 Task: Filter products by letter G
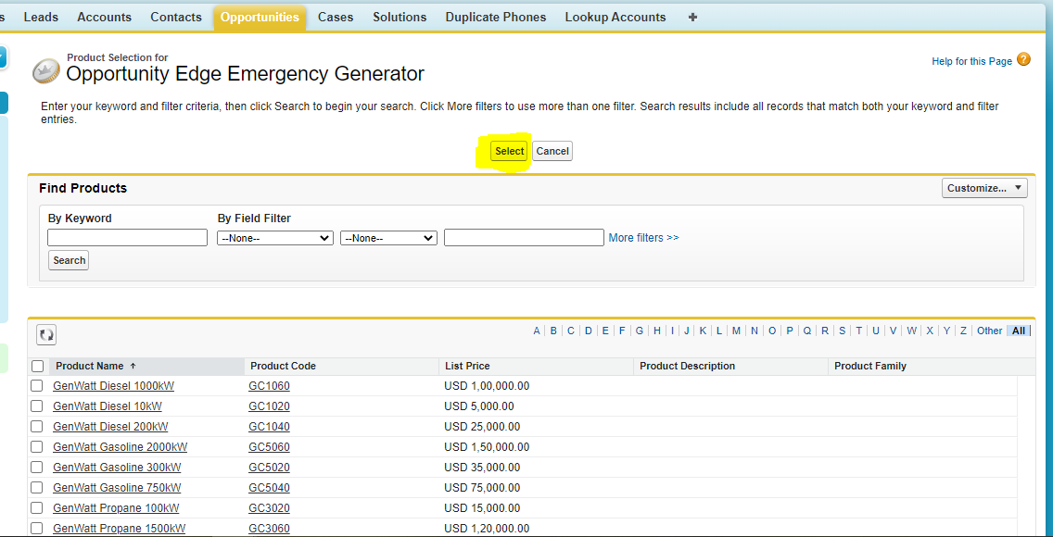coord(639,331)
